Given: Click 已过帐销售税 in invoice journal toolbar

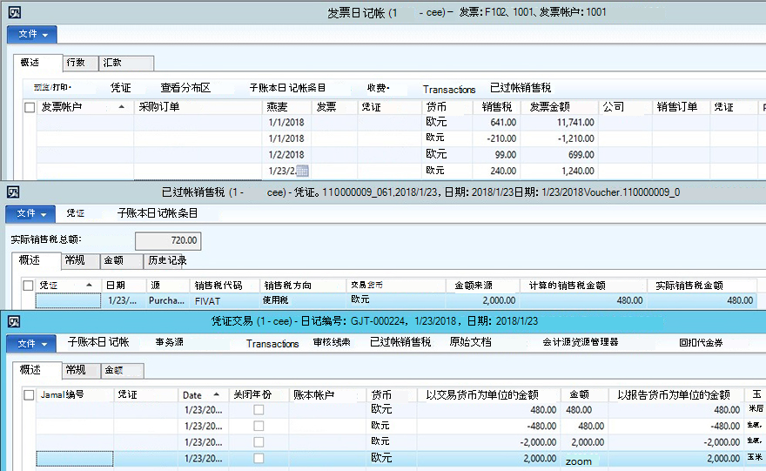Looking at the screenshot, I should pos(521,88).
